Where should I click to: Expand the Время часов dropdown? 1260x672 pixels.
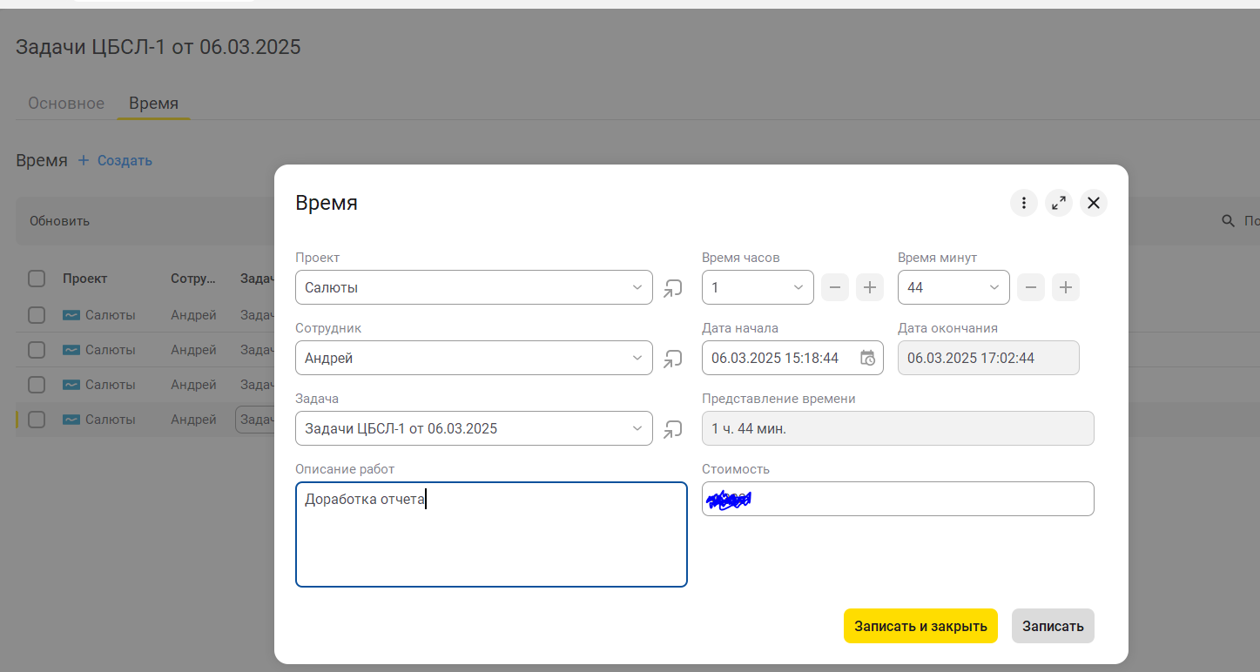pos(798,287)
